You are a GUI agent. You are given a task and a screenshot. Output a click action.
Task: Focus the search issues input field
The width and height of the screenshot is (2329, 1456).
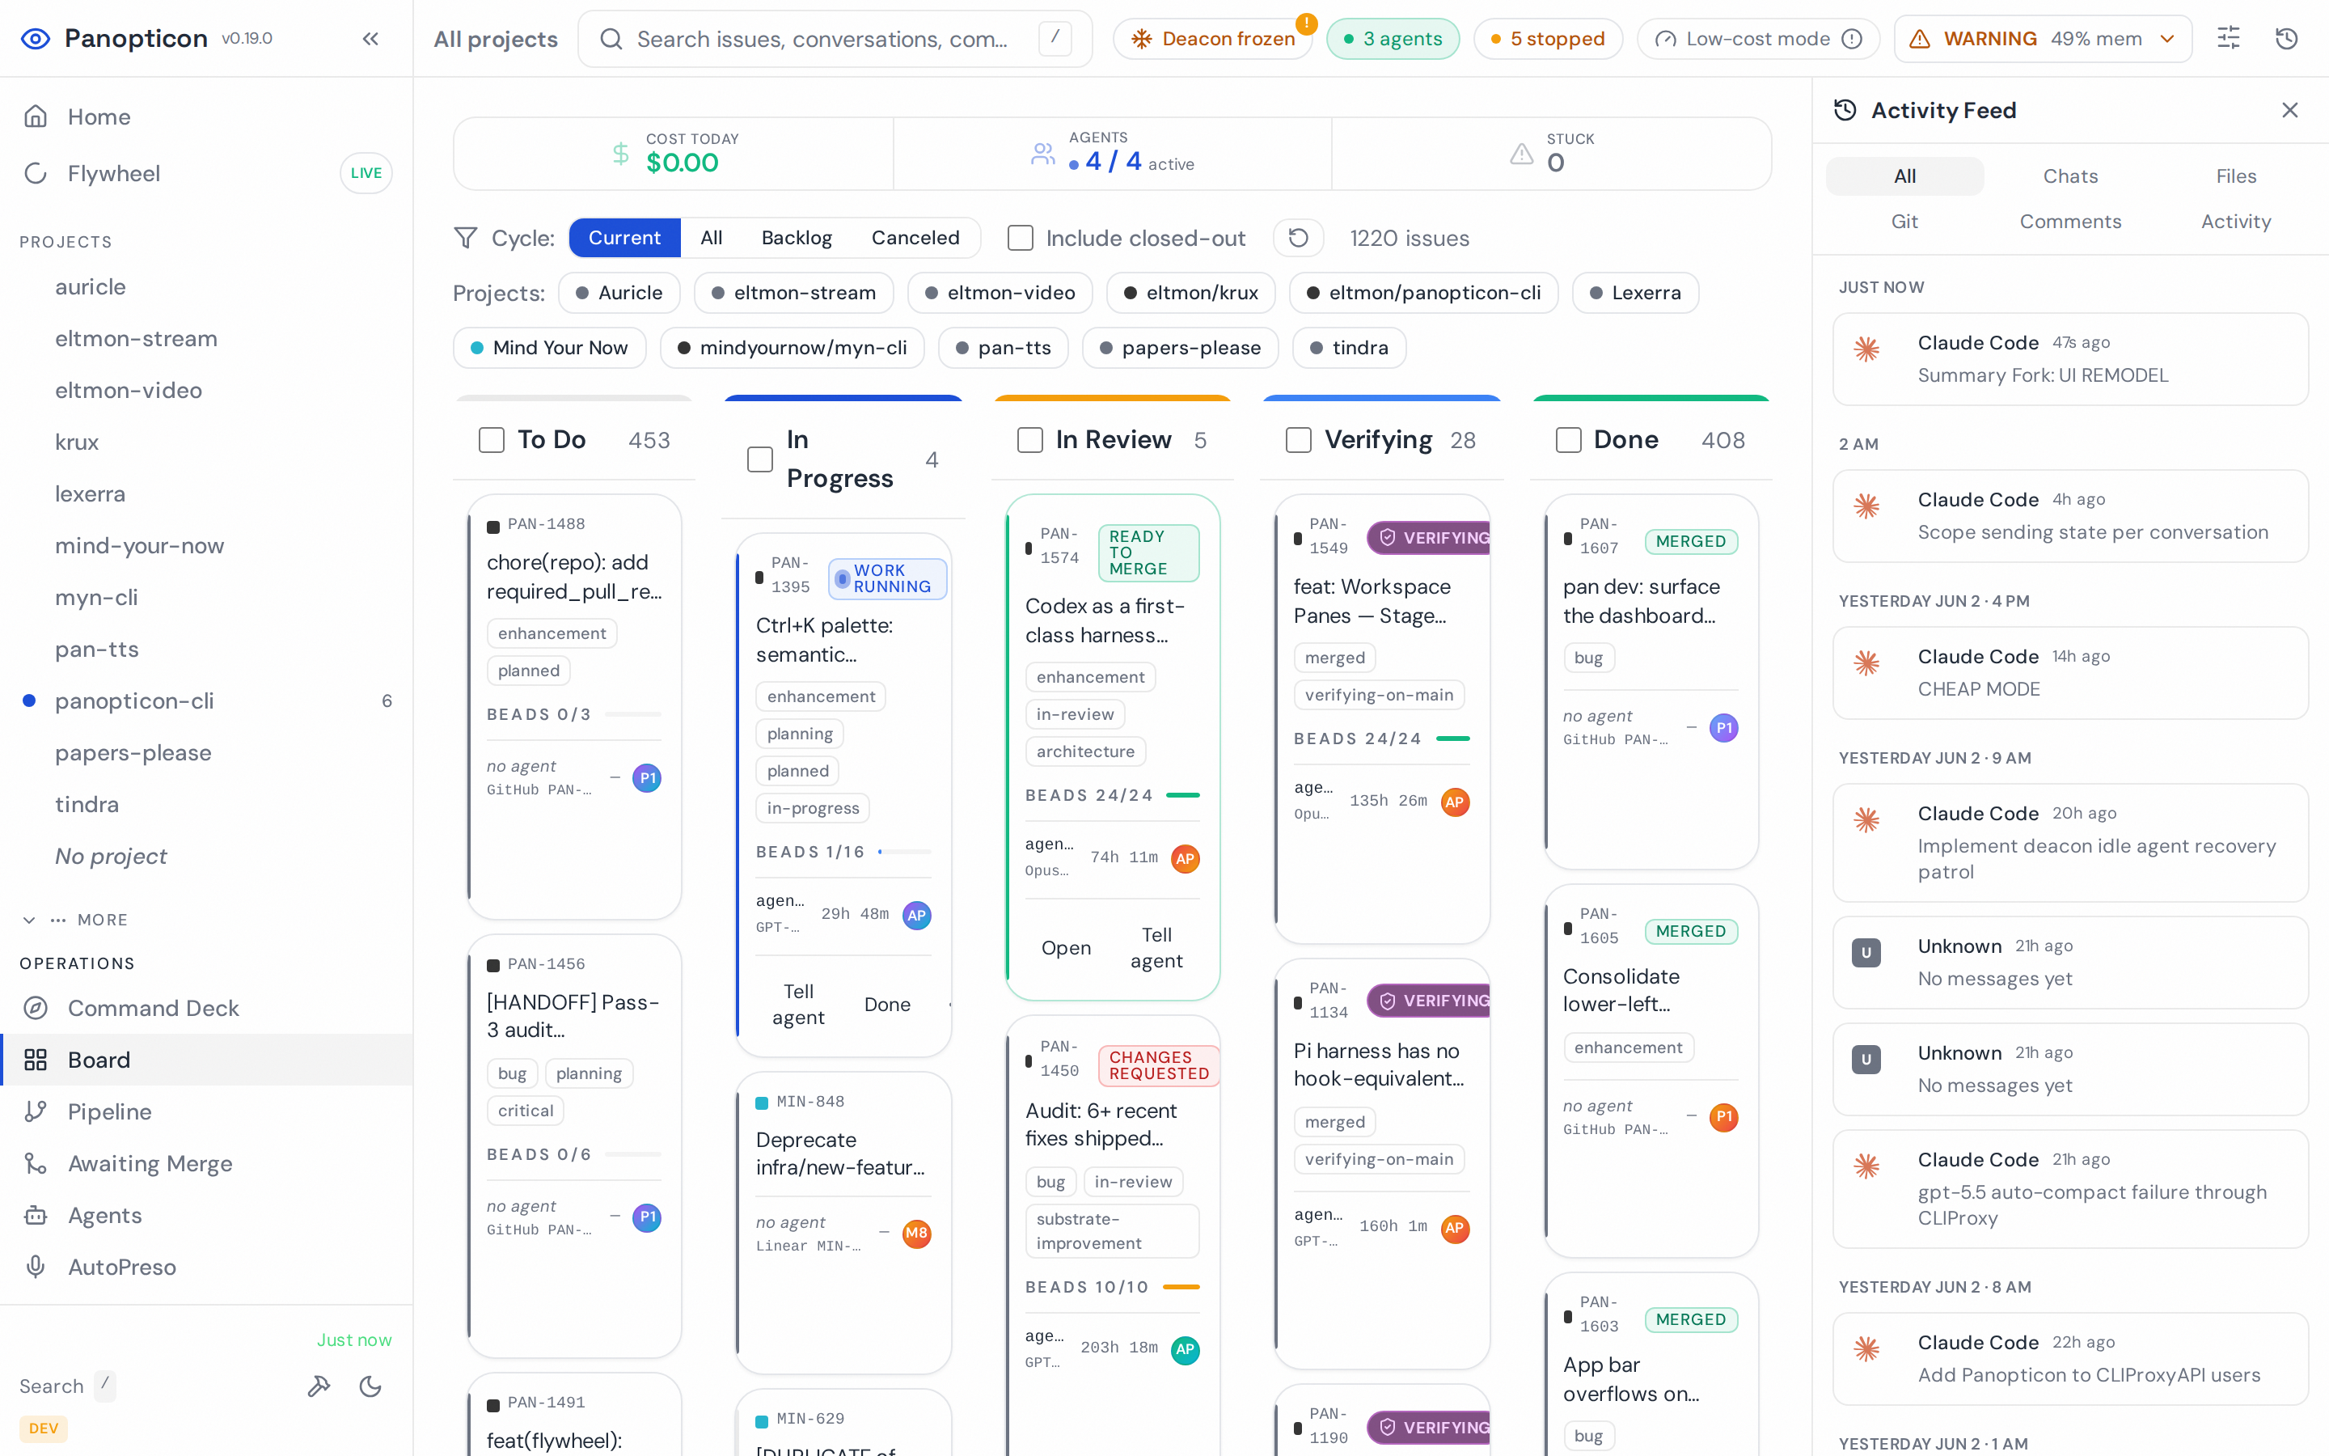(x=835, y=39)
